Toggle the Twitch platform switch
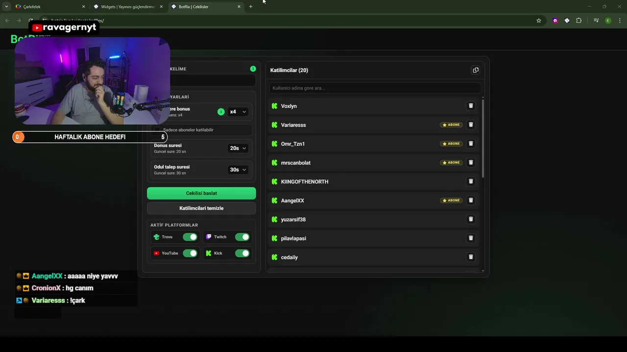This screenshot has height=352, width=627. tap(242, 237)
